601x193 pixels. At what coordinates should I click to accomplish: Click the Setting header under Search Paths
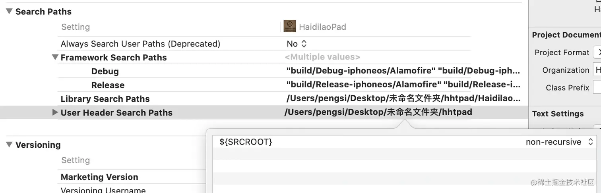76,27
